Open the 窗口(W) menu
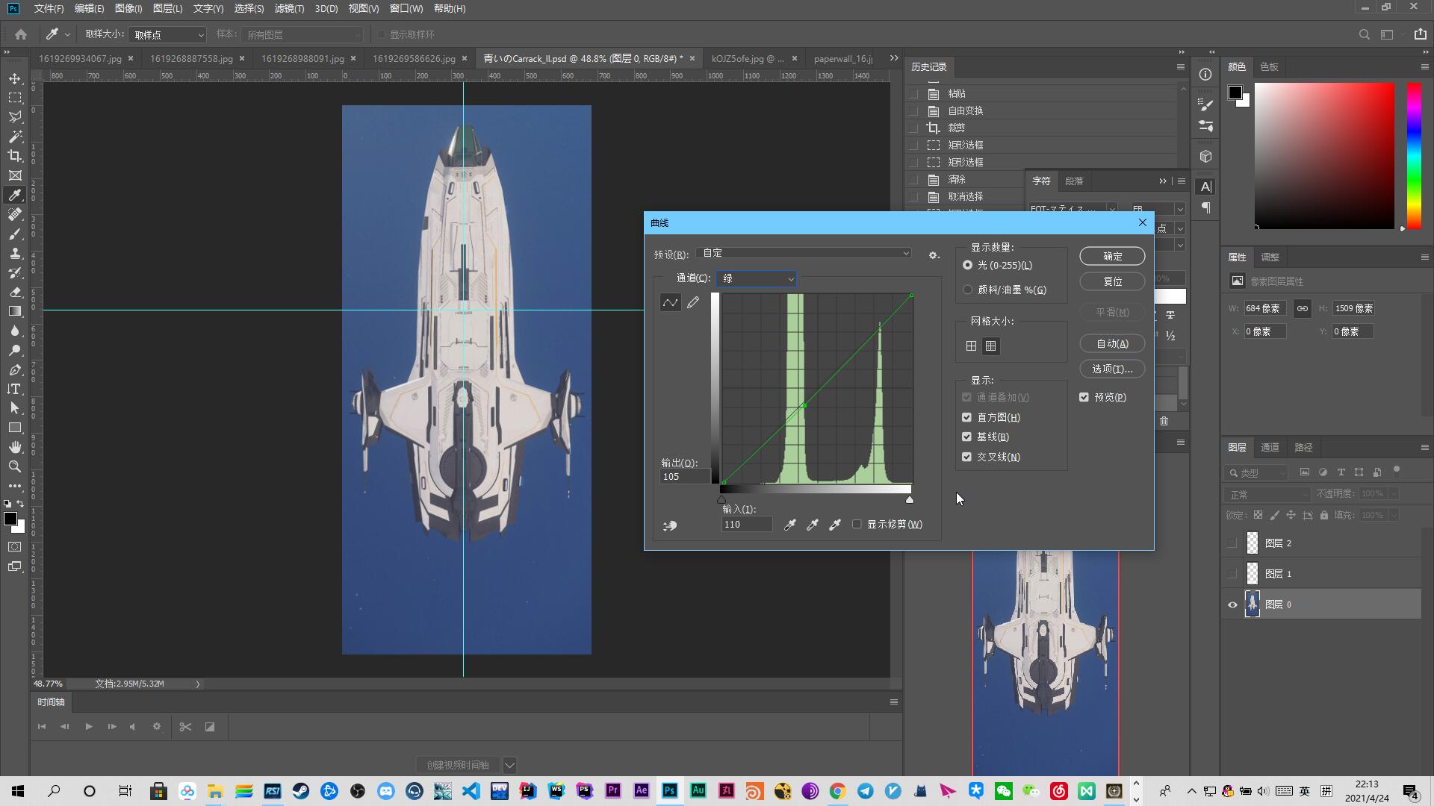The height and width of the screenshot is (806, 1434). pyautogui.click(x=406, y=8)
